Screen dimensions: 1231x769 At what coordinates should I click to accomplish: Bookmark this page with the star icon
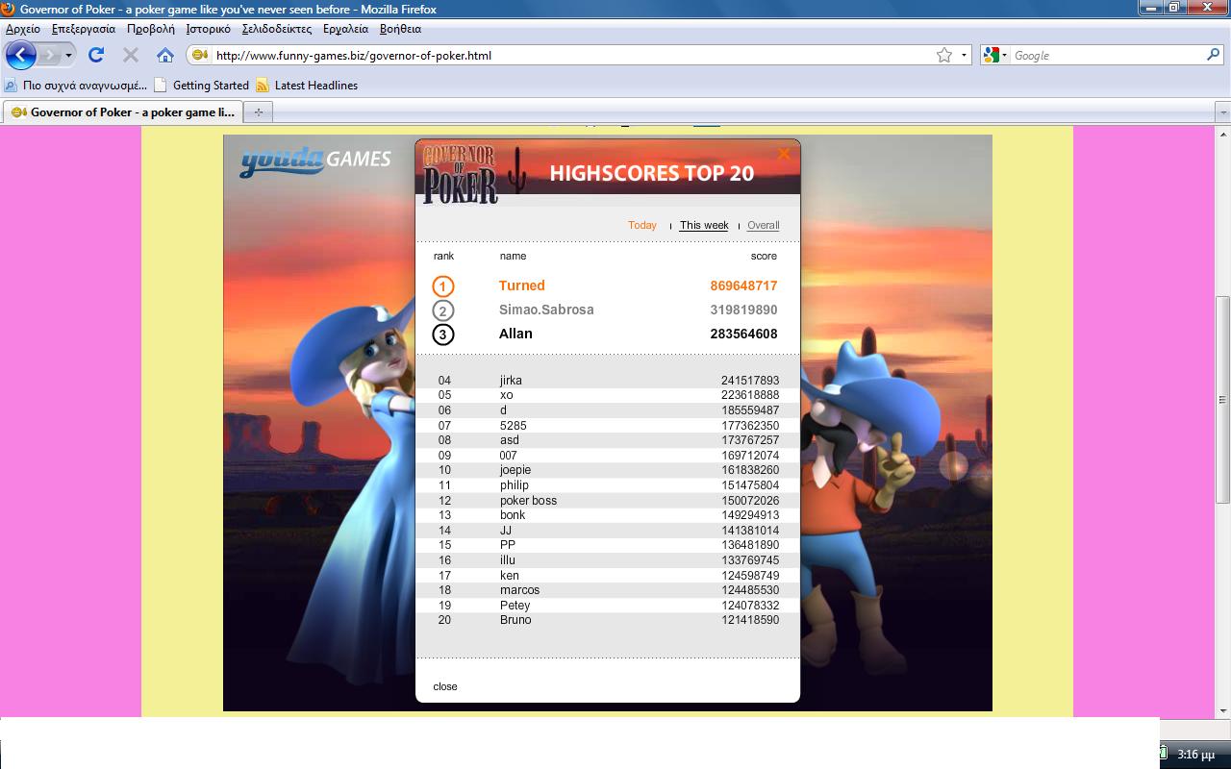click(x=944, y=55)
